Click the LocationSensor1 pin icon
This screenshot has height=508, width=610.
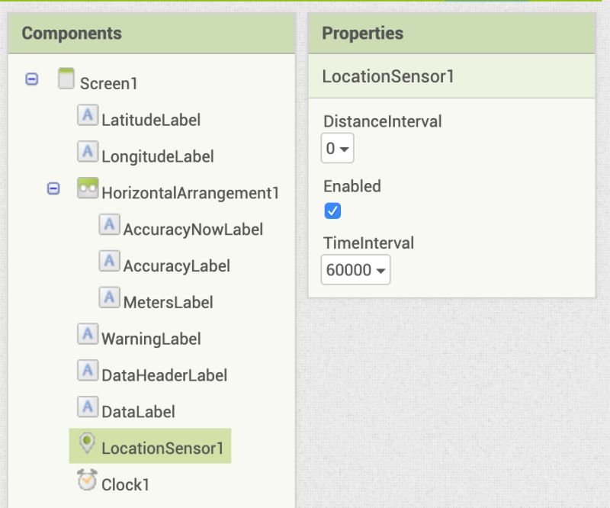pyautogui.click(x=88, y=445)
